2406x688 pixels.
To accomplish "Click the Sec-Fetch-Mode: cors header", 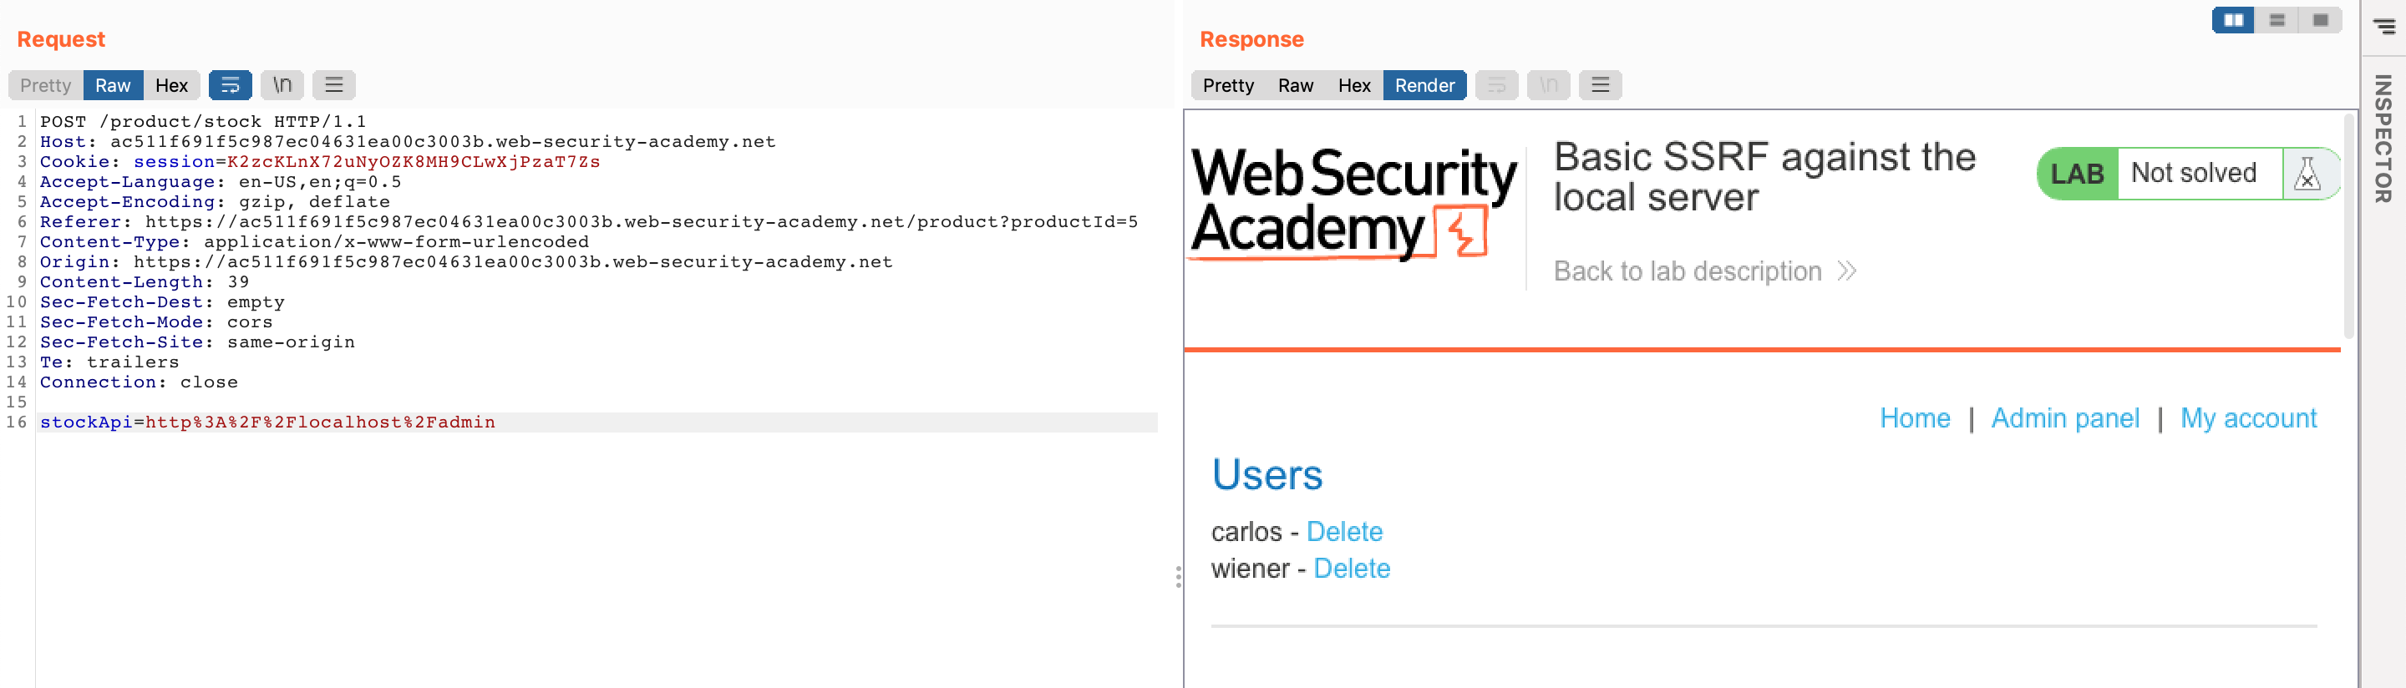I will [x=156, y=322].
